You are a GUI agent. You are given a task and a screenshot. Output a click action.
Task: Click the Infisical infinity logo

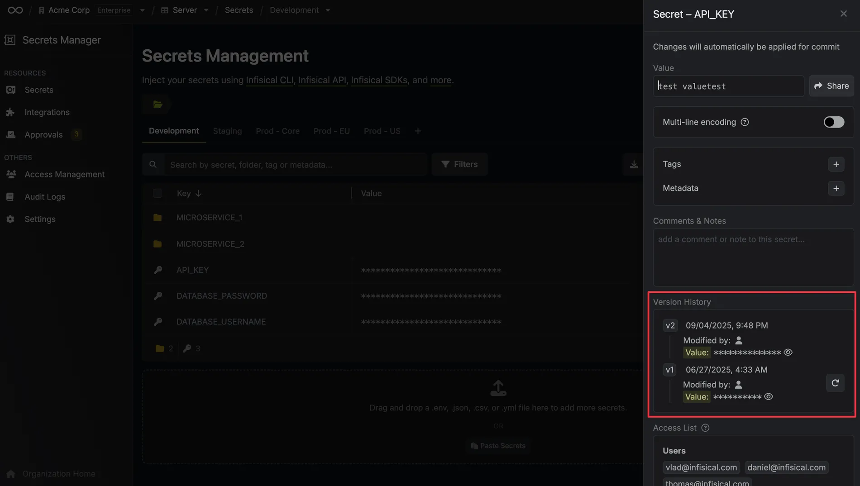point(15,10)
